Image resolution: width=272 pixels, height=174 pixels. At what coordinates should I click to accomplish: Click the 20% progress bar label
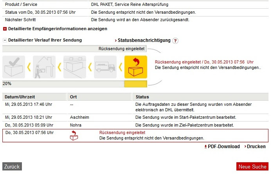tap(7, 84)
